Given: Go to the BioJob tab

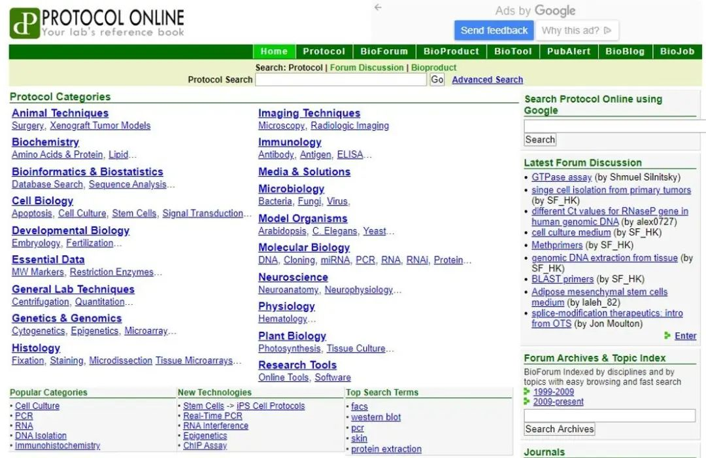Looking at the screenshot, I should coord(677,52).
